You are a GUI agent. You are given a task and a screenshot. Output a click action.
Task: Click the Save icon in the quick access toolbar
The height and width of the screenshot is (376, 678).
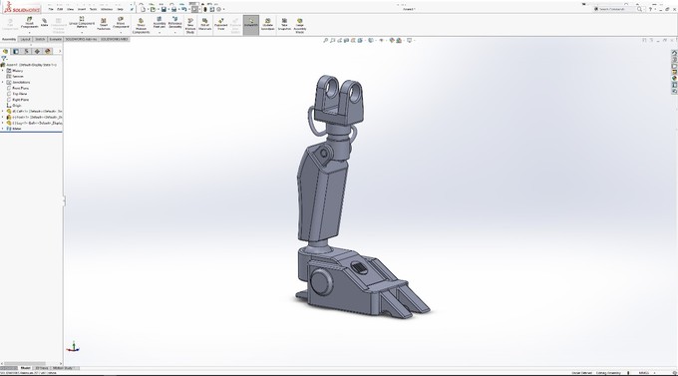click(x=164, y=9)
